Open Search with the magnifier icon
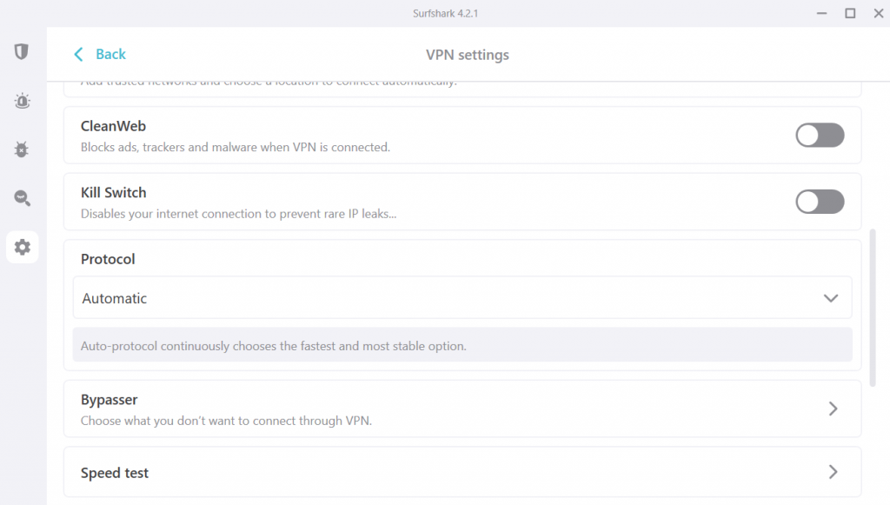 (21, 197)
